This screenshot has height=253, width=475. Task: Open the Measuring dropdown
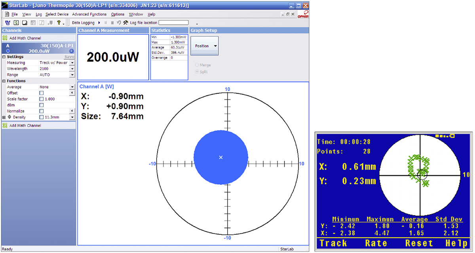click(x=72, y=63)
